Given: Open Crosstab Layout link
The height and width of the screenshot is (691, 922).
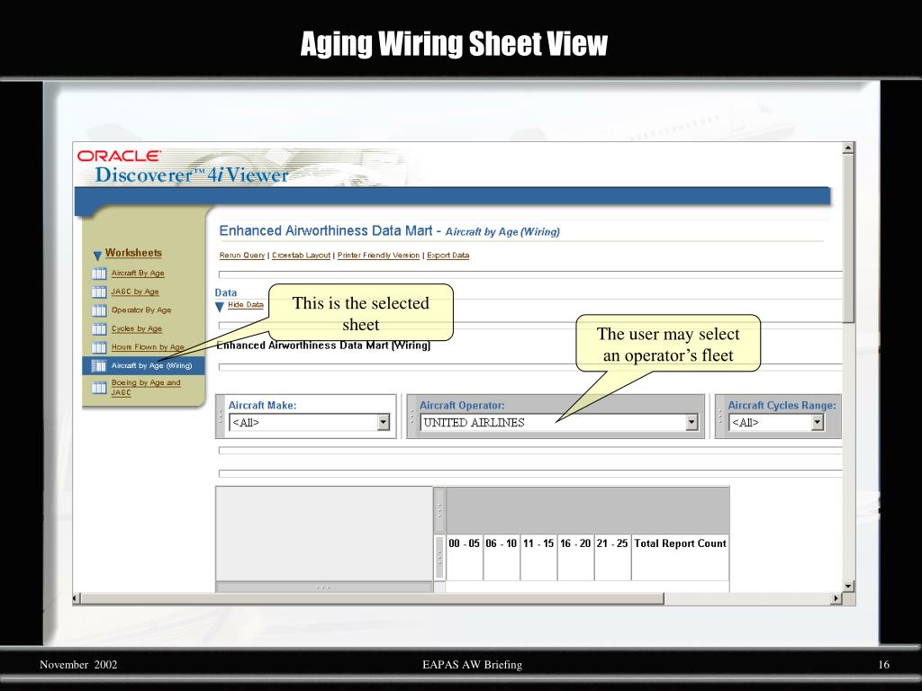Looking at the screenshot, I should coord(301,255).
